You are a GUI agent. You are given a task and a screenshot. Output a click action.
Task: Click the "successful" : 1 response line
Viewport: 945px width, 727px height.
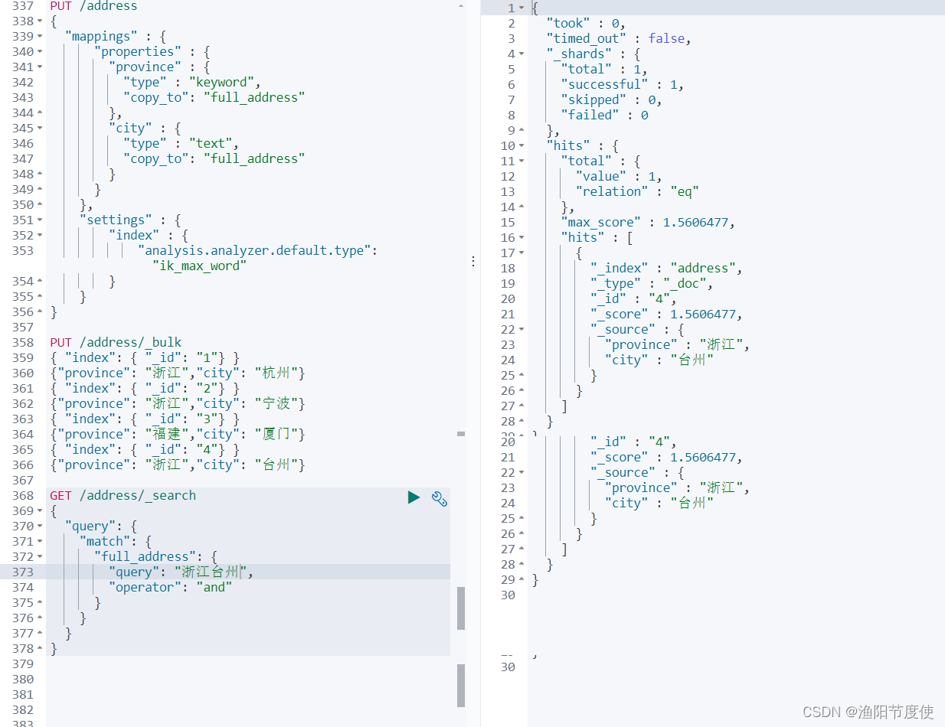[x=622, y=84]
